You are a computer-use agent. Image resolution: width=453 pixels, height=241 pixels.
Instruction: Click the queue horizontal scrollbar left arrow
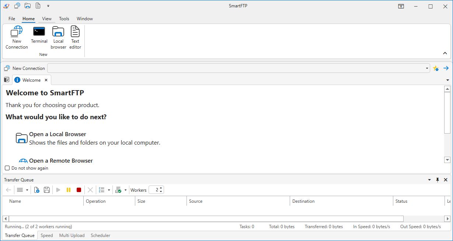pyautogui.click(x=6, y=219)
